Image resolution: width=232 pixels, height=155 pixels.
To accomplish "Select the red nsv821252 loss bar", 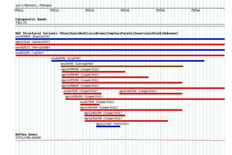I will click(x=120, y=55).
